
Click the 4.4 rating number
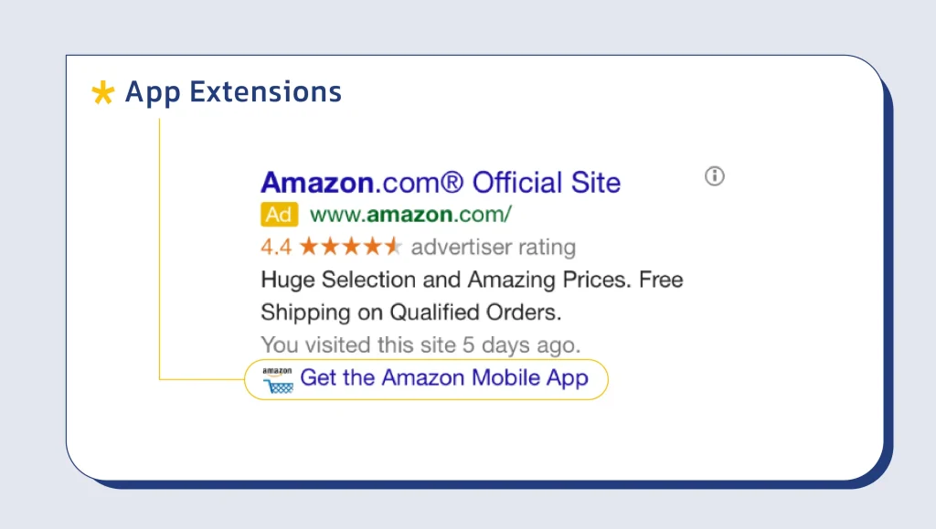coord(276,247)
